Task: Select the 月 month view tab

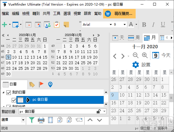Action: 150,38
